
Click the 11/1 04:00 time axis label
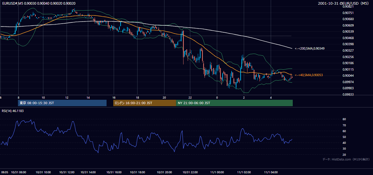[x=271, y=172]
